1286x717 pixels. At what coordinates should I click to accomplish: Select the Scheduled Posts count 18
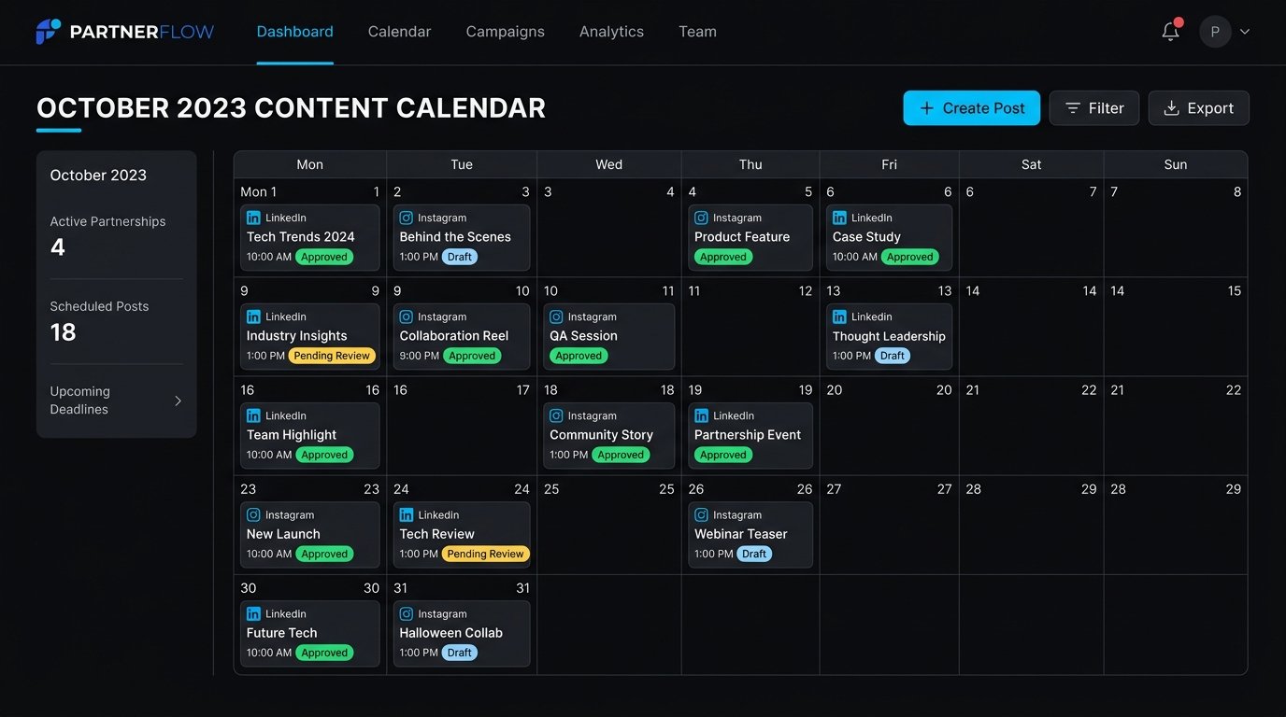coord(64,332)
